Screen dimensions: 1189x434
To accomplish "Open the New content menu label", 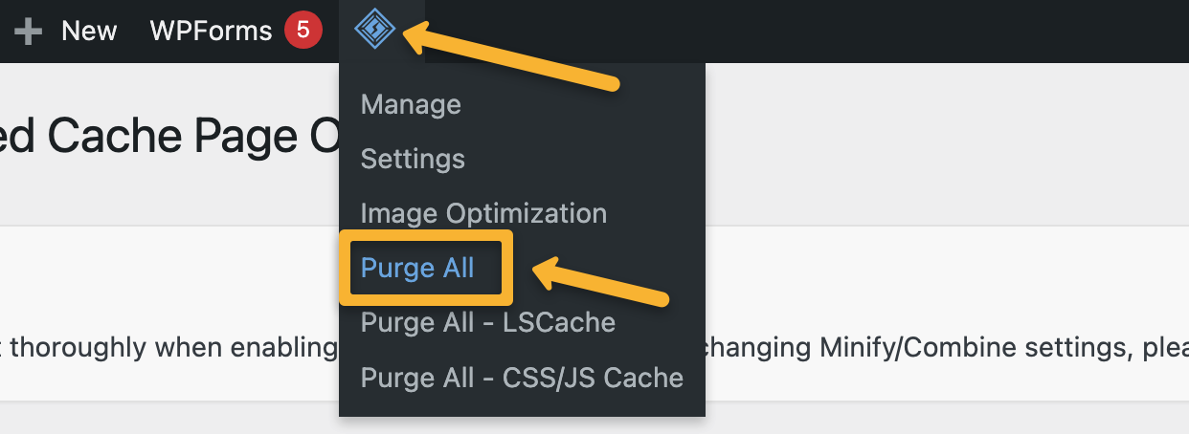I will point(89,31).
